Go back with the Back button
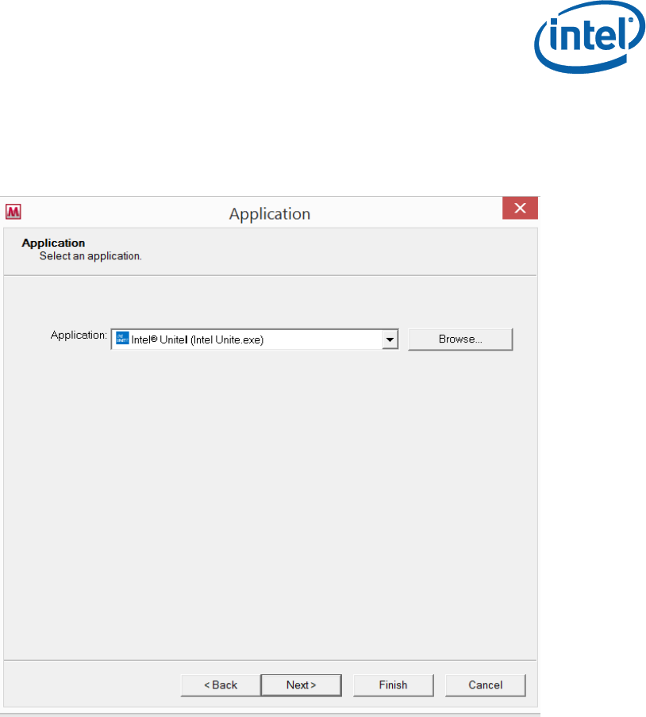The height and width of the screenshot is (717, 646). click(221, 685)
